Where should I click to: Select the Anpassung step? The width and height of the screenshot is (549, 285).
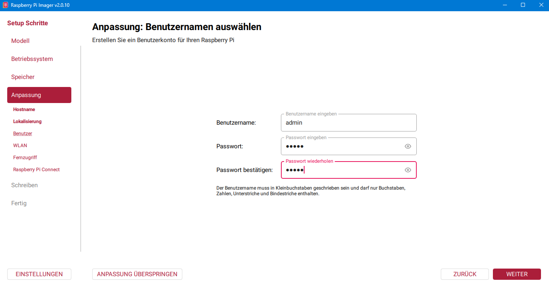click(x=39, y=95)
